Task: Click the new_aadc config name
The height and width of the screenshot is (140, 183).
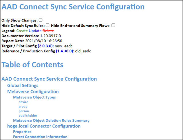Action: point(63,46)
